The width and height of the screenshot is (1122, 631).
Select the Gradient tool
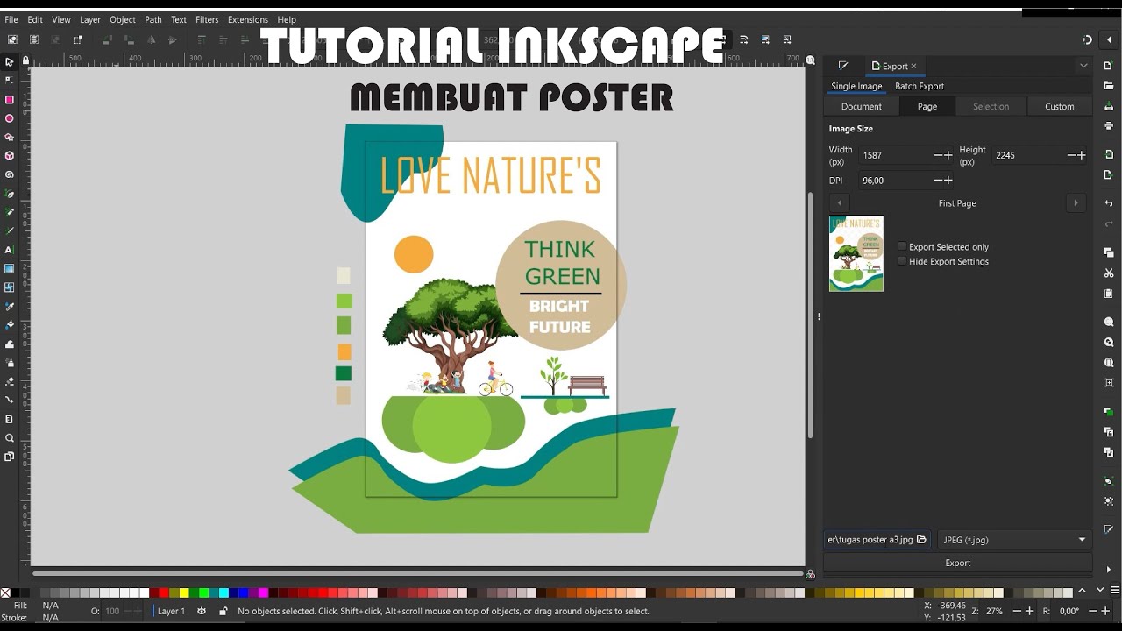pos(10,269)
